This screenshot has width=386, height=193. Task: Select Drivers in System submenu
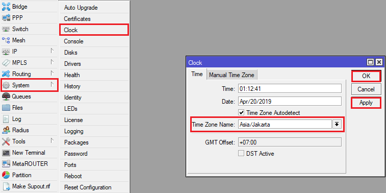point(94,64)
